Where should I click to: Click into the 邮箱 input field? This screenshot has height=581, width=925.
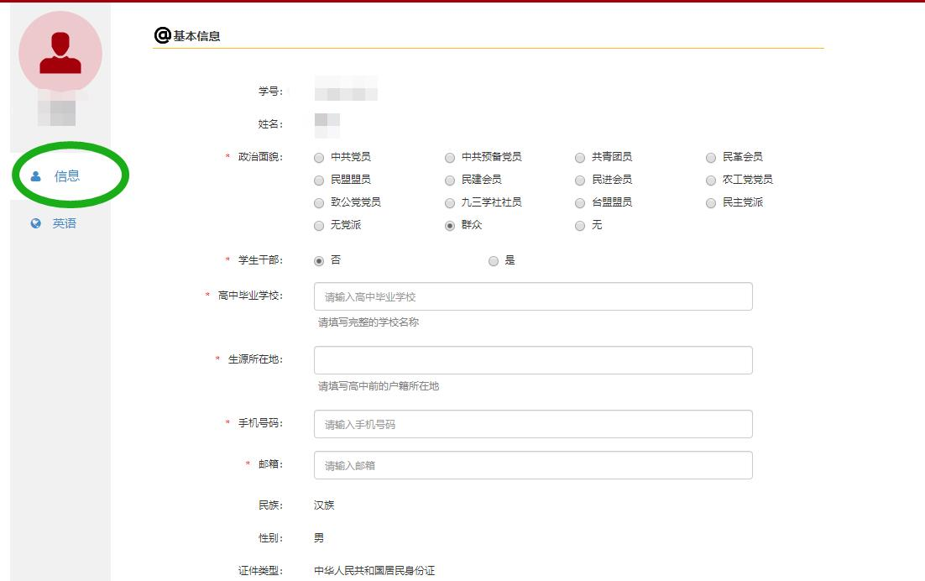[533, 465]
